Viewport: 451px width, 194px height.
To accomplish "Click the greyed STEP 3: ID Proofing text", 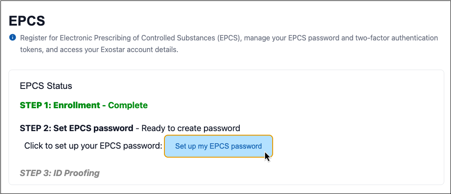I will tap(60, 172).
